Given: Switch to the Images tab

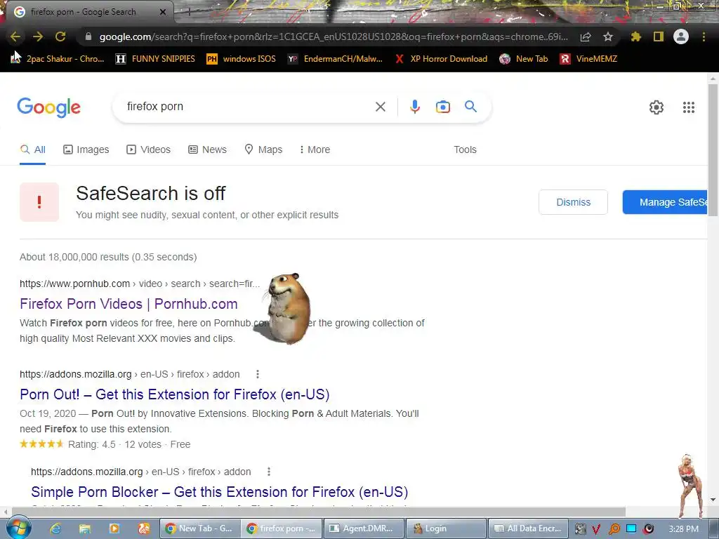Looking at the screenshot, I should (x=86, y=149).
